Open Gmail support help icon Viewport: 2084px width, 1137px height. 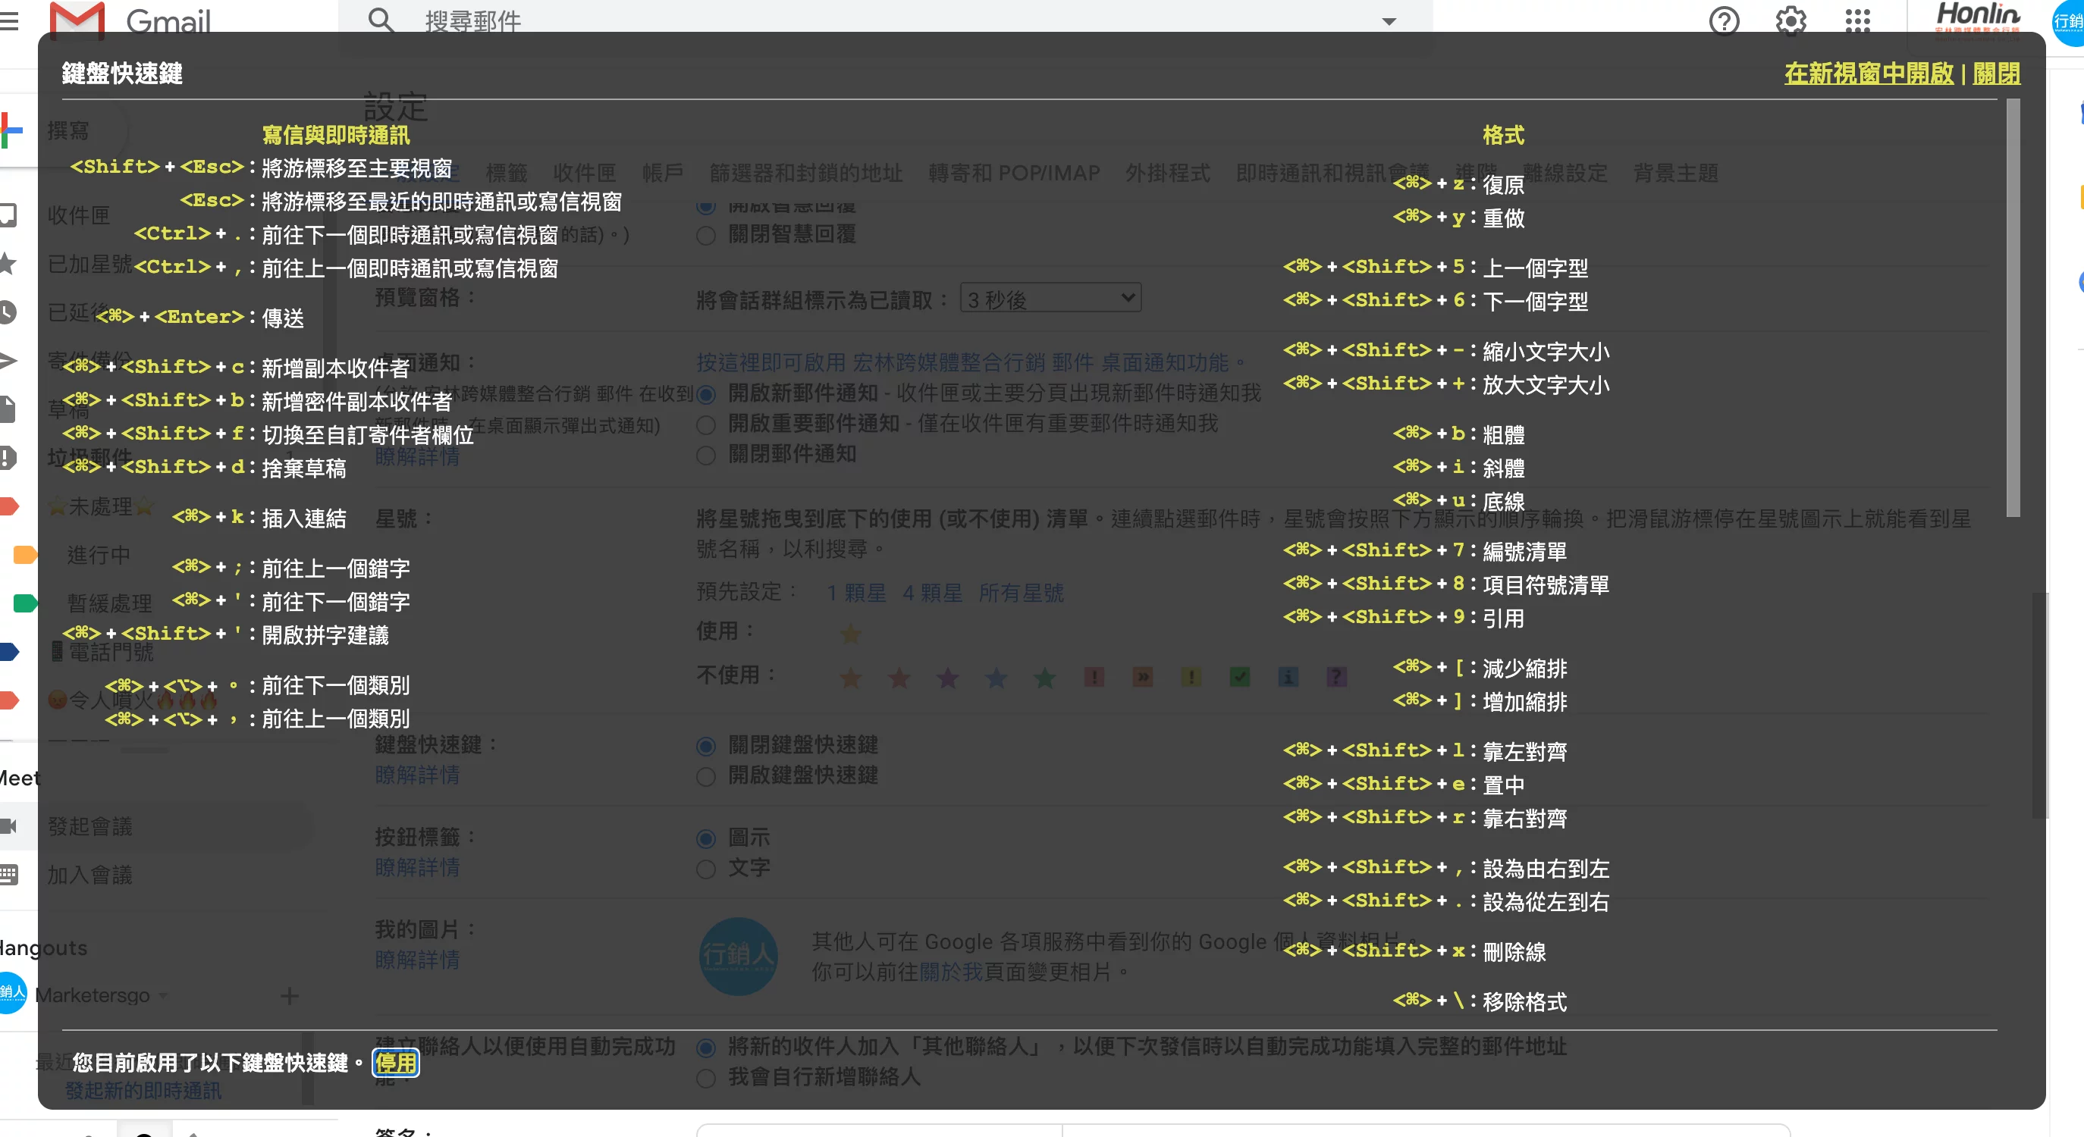(x=1724, y=21)
